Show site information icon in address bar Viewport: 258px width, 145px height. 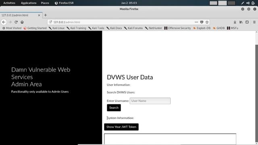pyautogui.click(x=50, y=22)
